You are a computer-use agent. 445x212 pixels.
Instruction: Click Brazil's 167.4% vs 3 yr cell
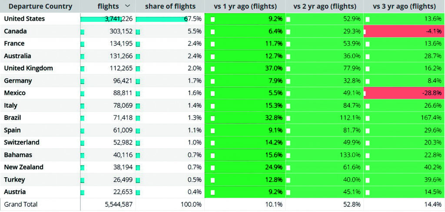click(x=404, y=118)
